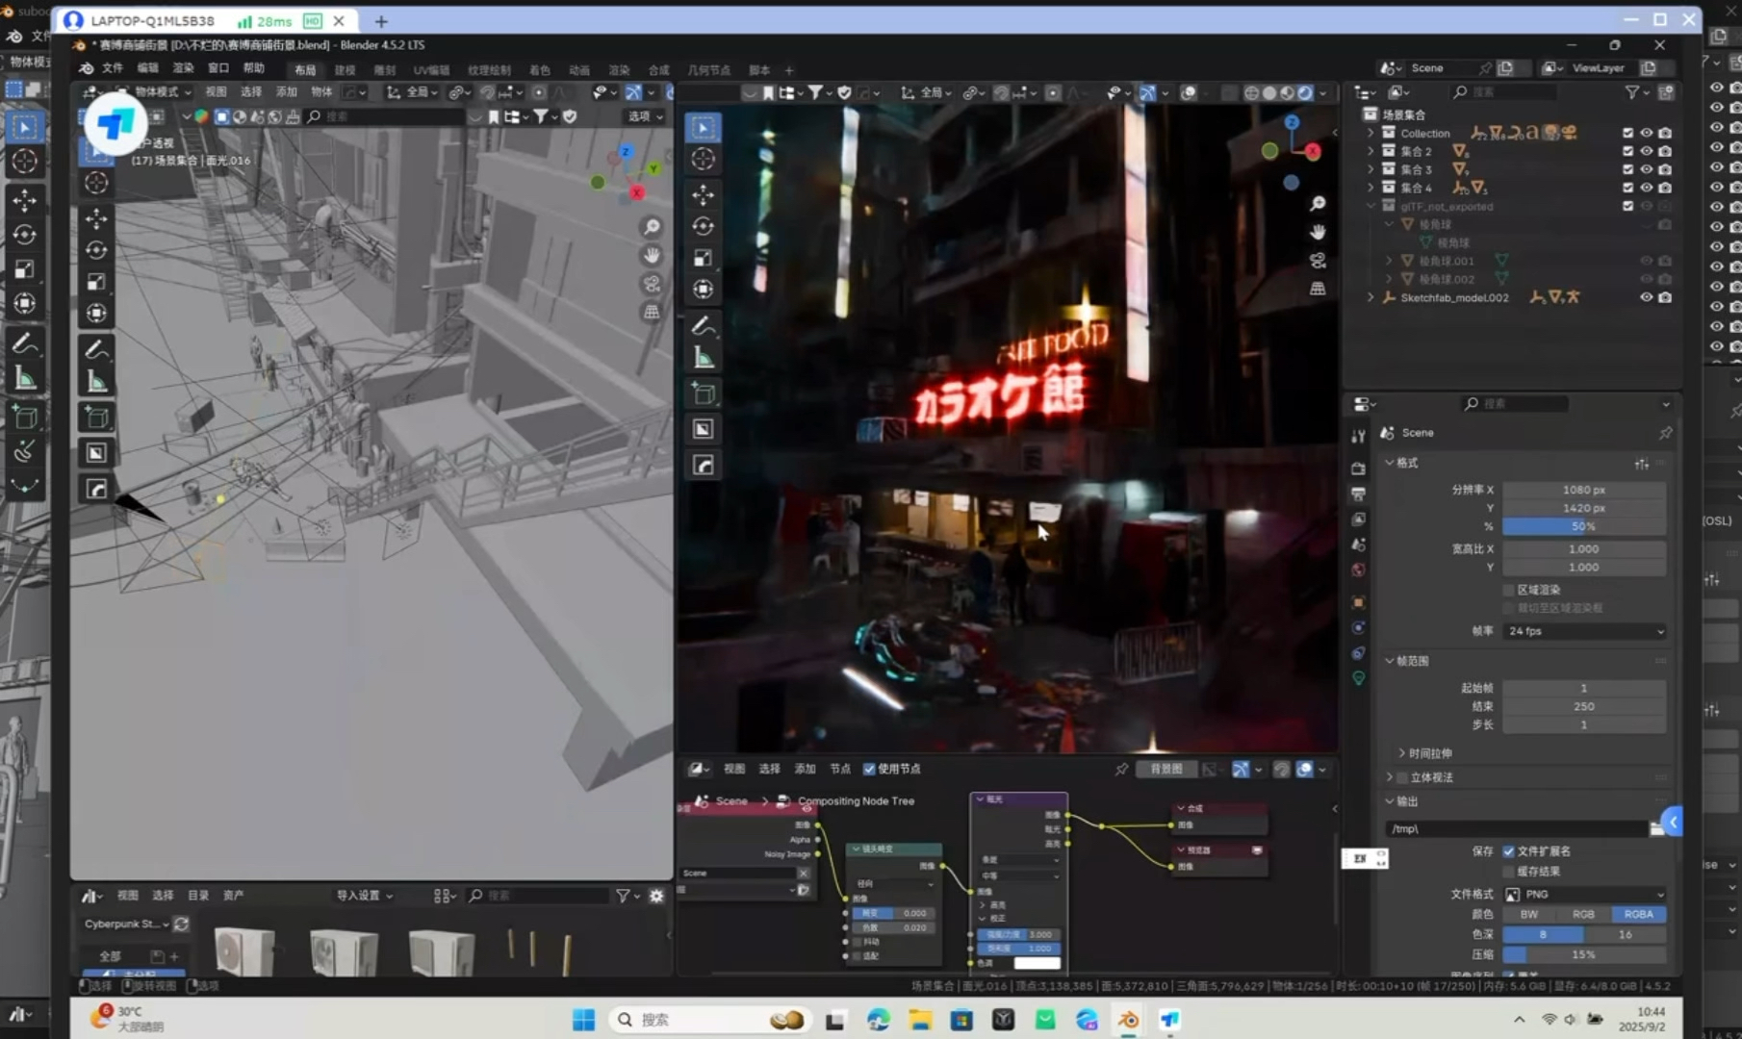Click the pan hand icon in the rendered viewport
The image size is (1742, 1039).
(1318, 232)
